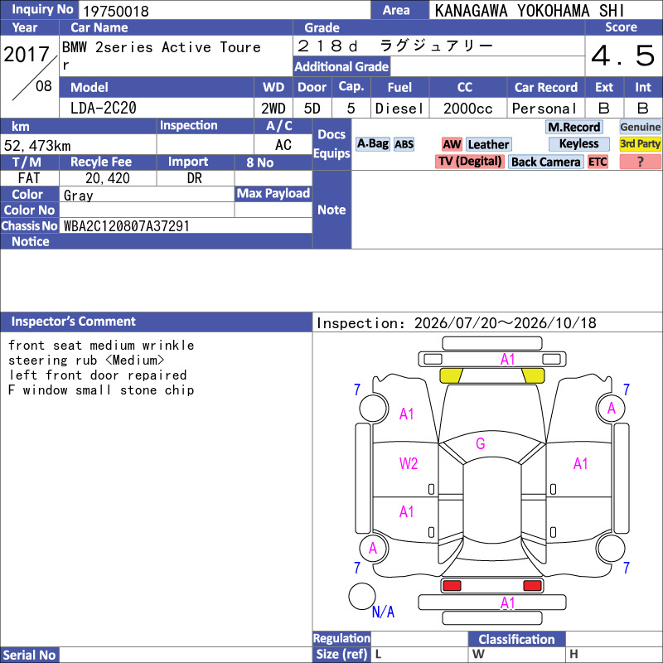This screenshot has height=663, width=663.
Task: Select the red ETC badge
Action: point(597,162)
